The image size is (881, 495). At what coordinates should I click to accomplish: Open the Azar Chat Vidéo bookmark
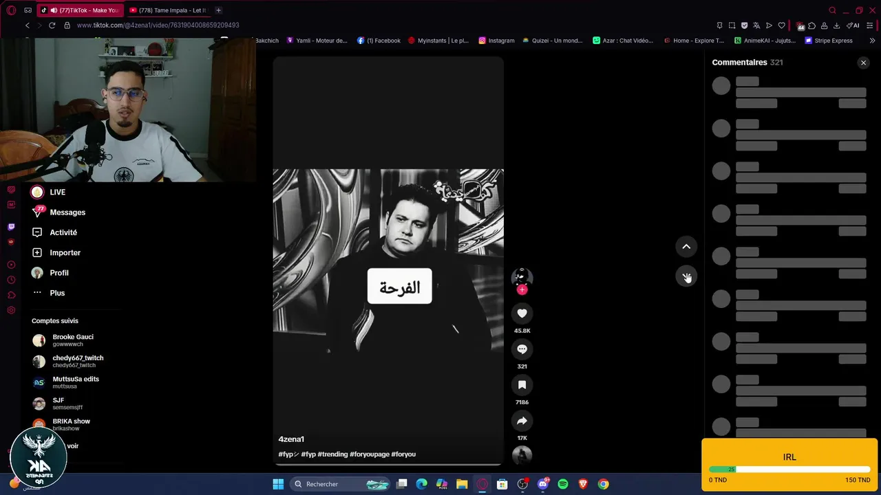click(623, 41)
